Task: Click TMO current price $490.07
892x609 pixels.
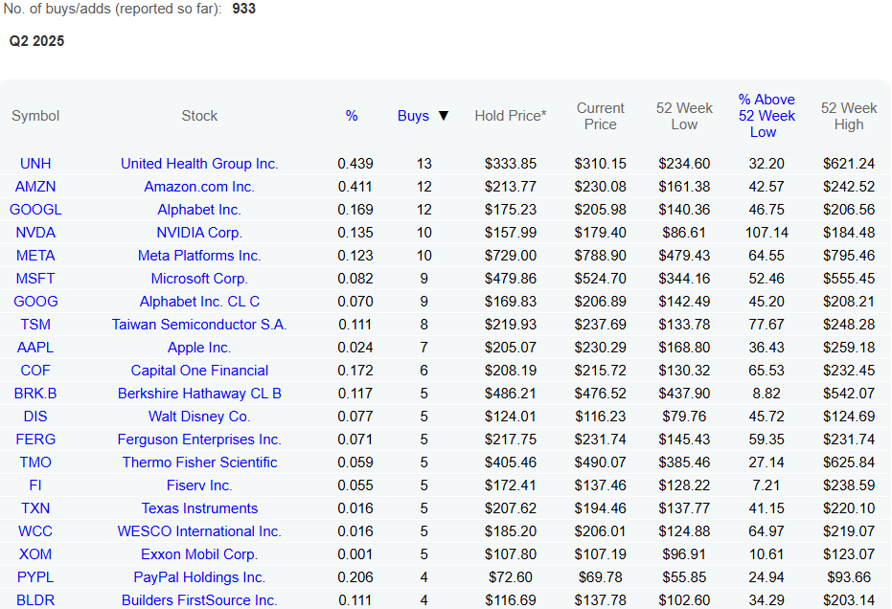Action: (x=600, y=462)
